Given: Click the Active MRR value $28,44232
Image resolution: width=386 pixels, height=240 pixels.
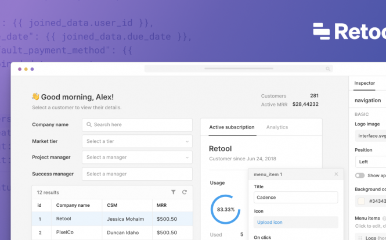Looking at the screenshot, I should [x=305, y=104].
